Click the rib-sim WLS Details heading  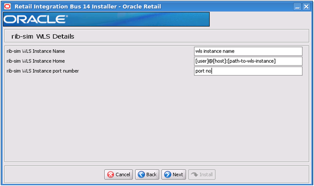pyautogui.click(x=43, y=37)
